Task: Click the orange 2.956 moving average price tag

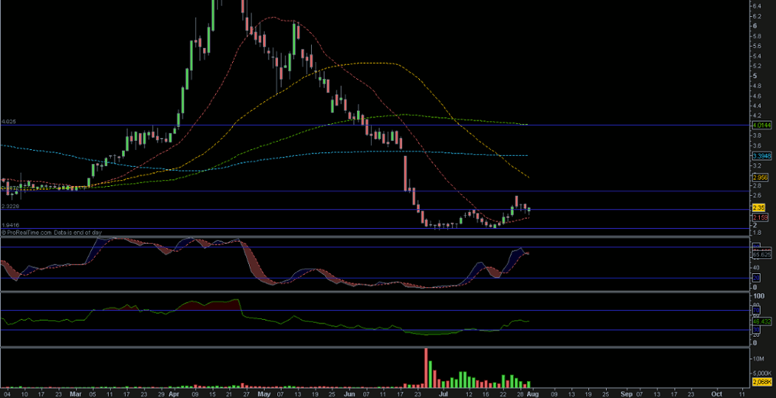Action: pyautogui.click(x=760, y=177)
